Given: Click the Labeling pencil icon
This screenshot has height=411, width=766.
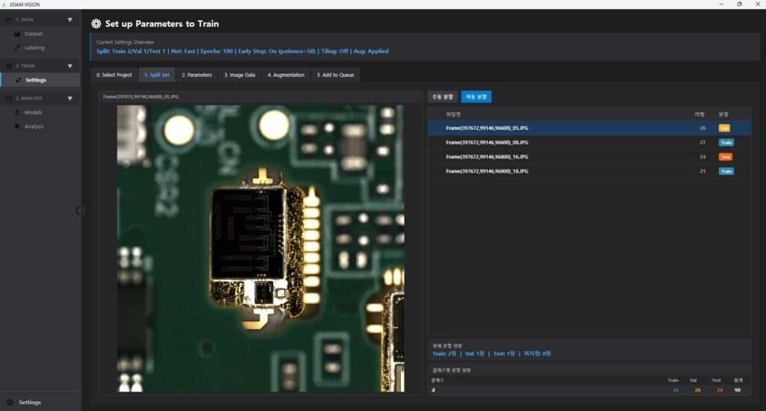Looking at the screenshot, I should tap(17, 48).
